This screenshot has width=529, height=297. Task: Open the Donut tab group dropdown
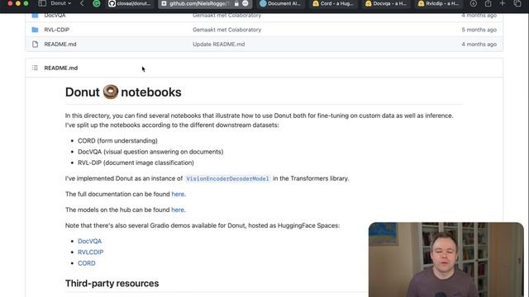tap(61, 3)
